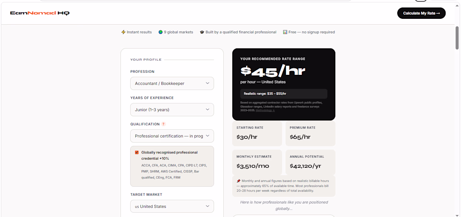Click the Calculate My Rate button
Screen dimensions: 461x217
(x=421, y=13)
